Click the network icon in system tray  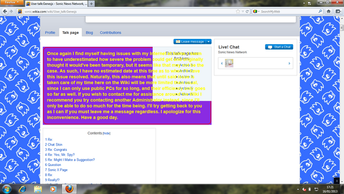pyautogui.click(x=316, y=189)
